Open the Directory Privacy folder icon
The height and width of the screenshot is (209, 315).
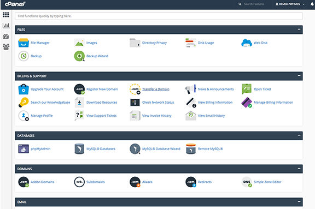135,43
